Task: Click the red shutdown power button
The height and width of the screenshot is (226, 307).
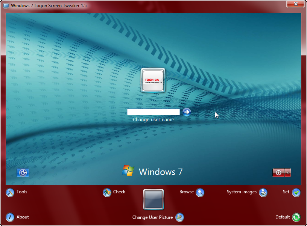Action: click(278, 173)
